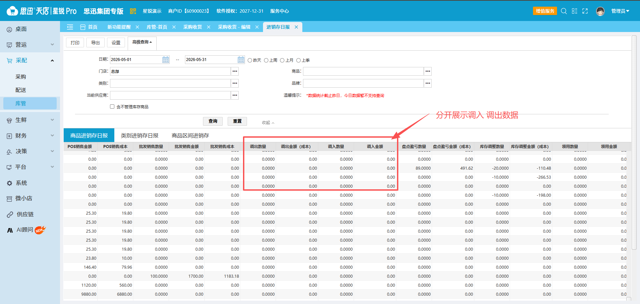Open brand selector ellipsis button

(428, 83)
